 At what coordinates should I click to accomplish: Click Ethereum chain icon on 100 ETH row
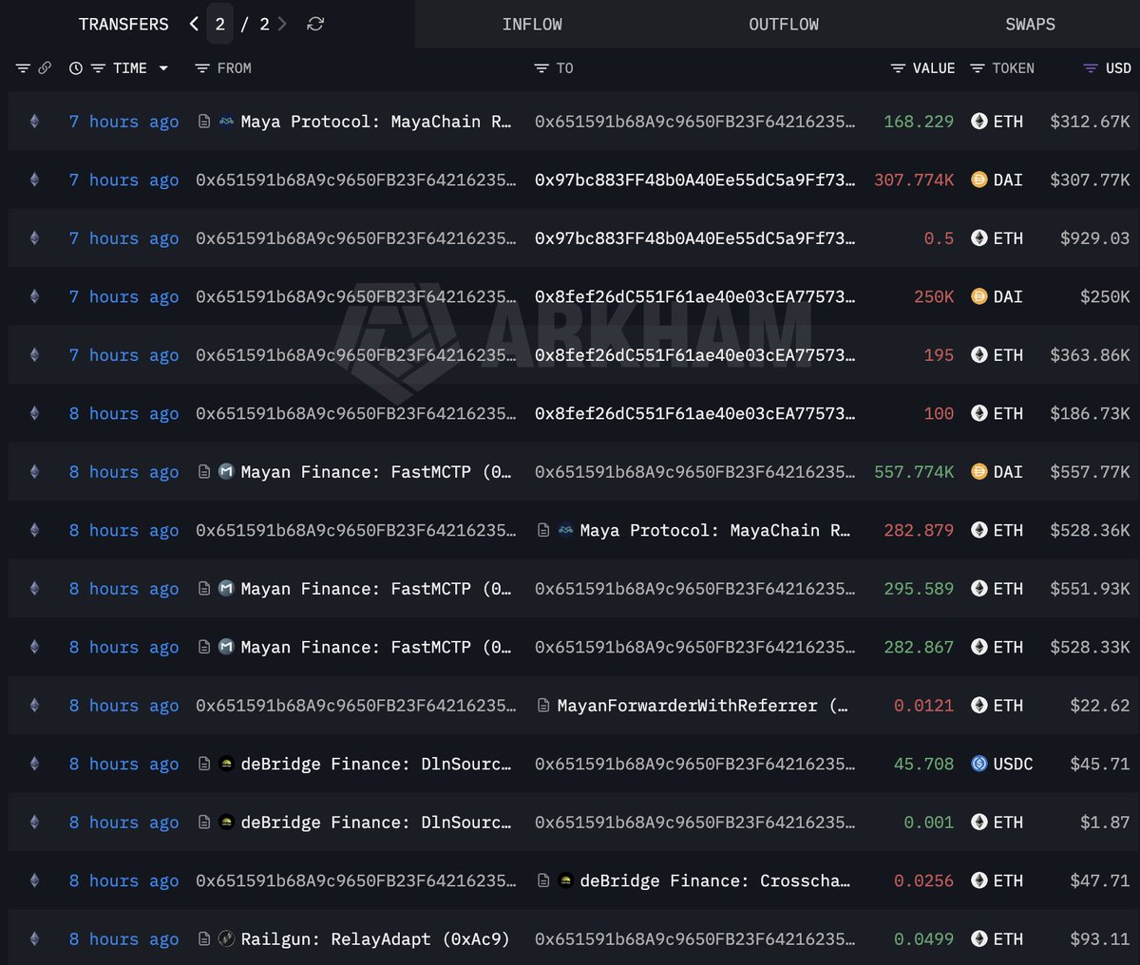pyautogui.click(x=34, y=413)
